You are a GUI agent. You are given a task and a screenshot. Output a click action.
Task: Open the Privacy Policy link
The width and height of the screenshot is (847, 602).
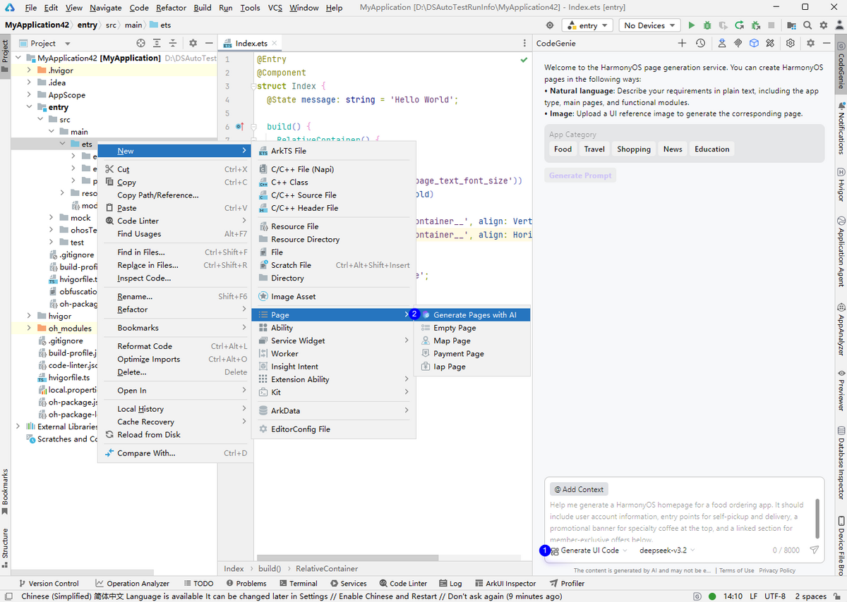777,570
